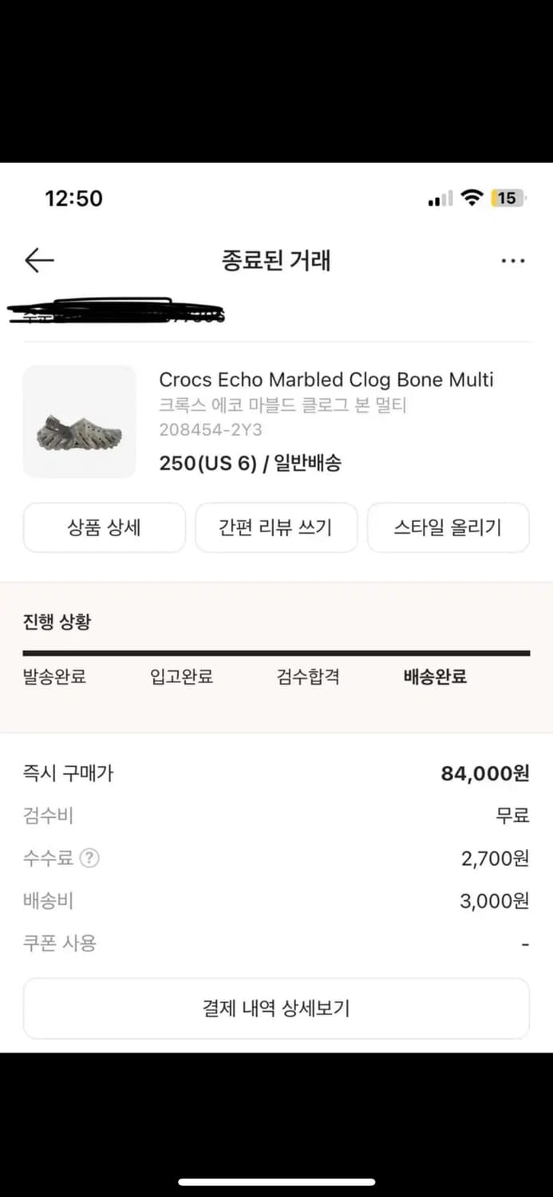
Task: Open the Crocs product thumbnail image
Action: (x=79, y=421)
